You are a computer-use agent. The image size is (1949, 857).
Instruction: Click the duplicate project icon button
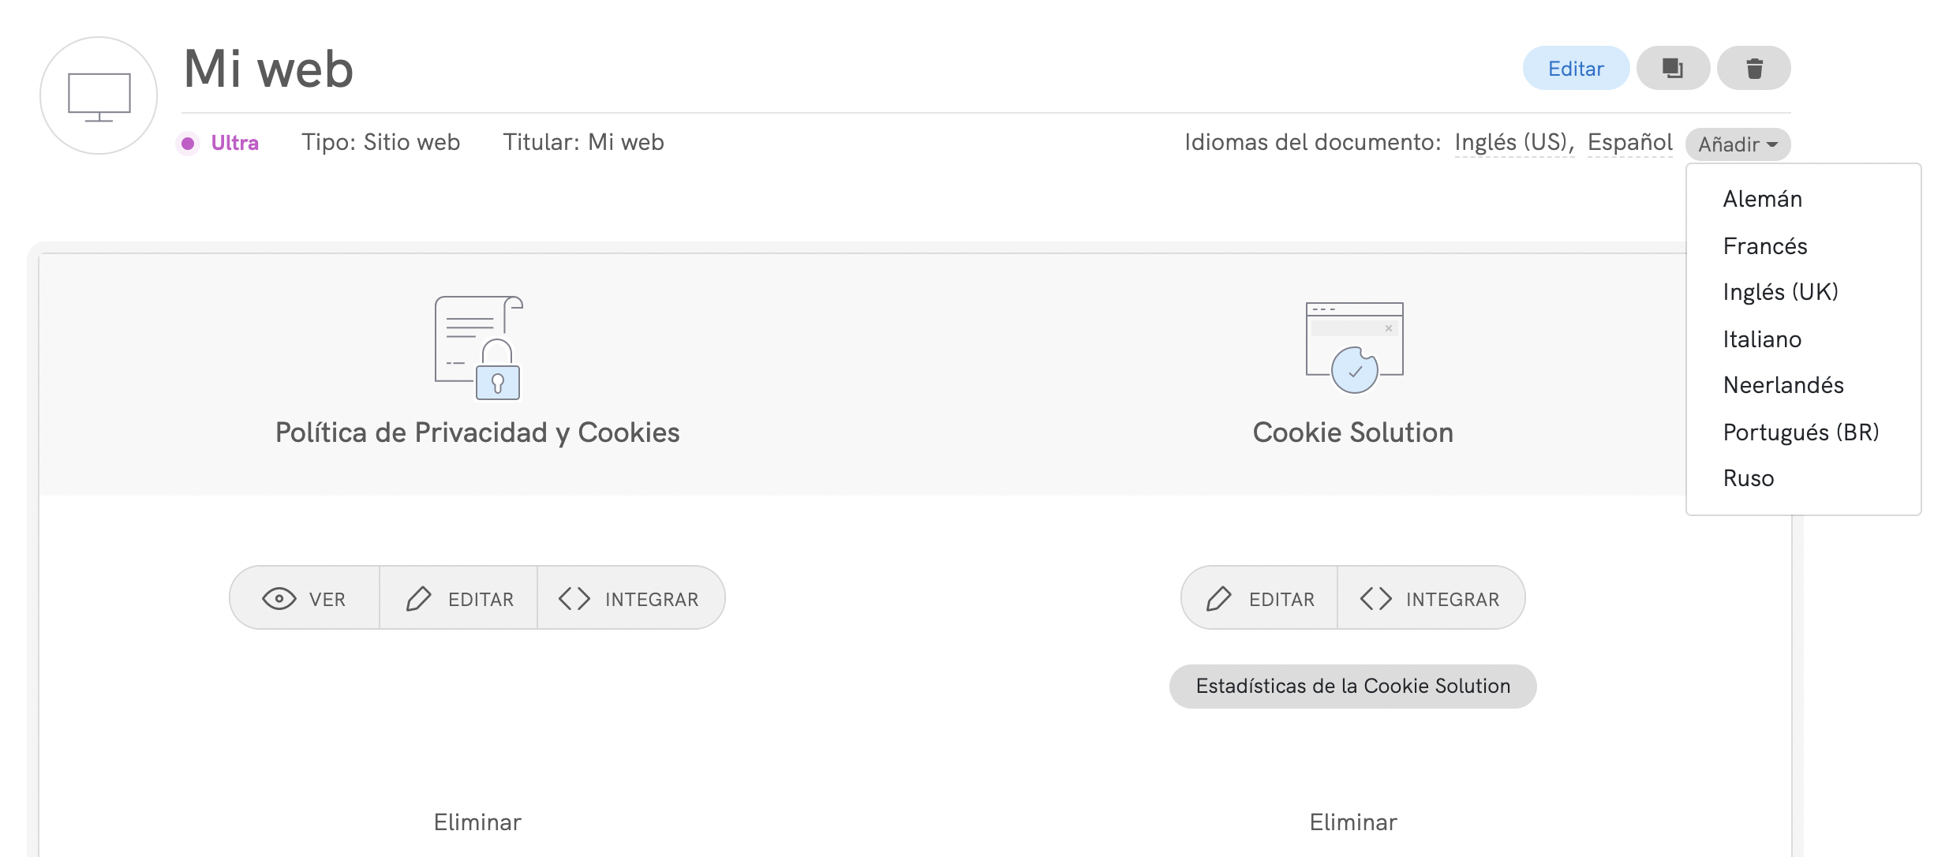(1672, 69)
